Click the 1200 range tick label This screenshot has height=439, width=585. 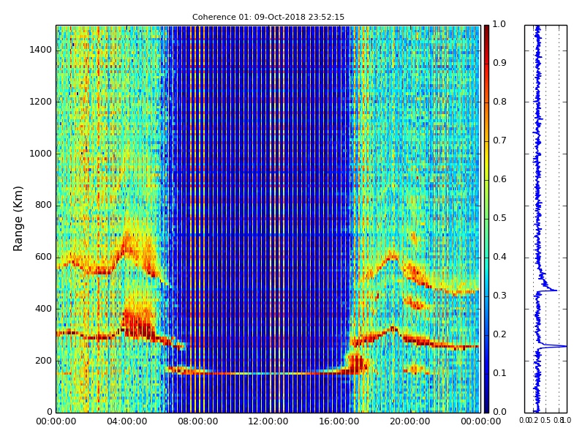[40, 102]
